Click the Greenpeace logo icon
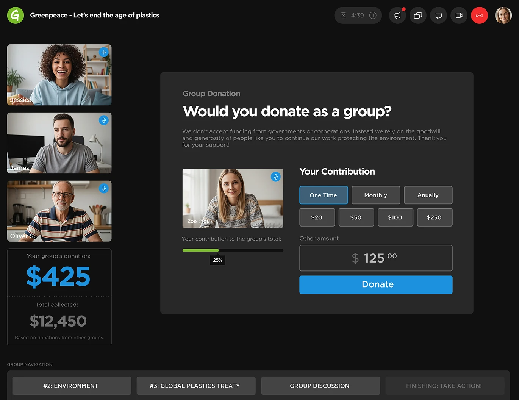The image size is (519, 400). pyautogui.click(x=16, y=16)
